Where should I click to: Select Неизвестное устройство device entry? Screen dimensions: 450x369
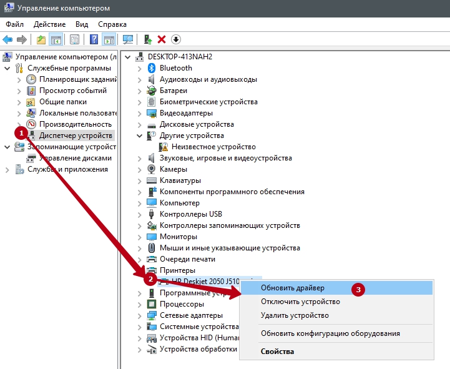pos(209,147)
